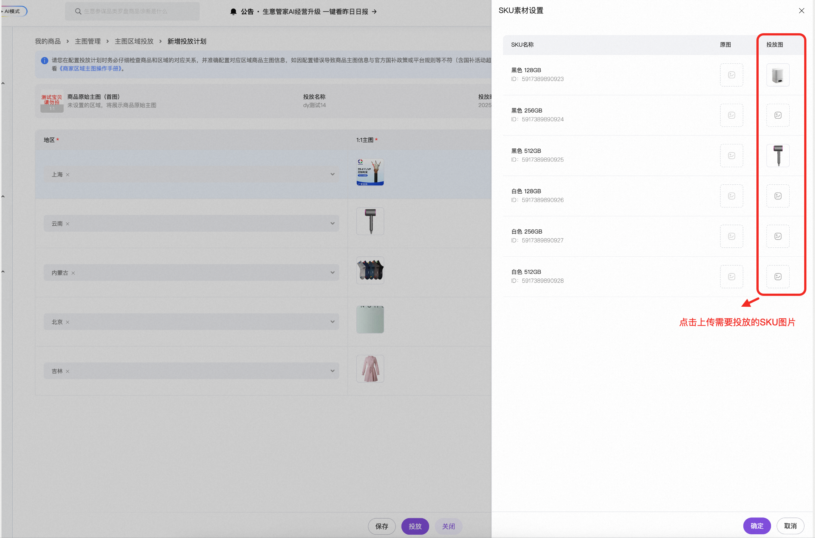Click the announcement bell icon

point(234,12)
